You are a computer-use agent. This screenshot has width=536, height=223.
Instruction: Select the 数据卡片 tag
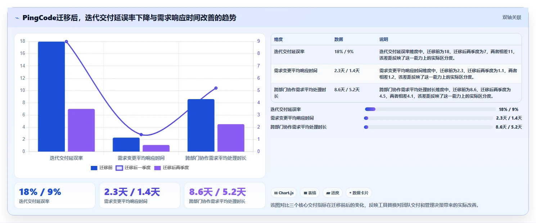point(359,193)
